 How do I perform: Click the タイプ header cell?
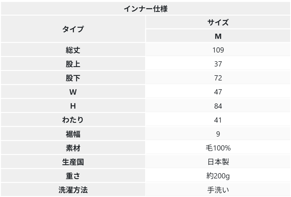[x=73, y=29]
